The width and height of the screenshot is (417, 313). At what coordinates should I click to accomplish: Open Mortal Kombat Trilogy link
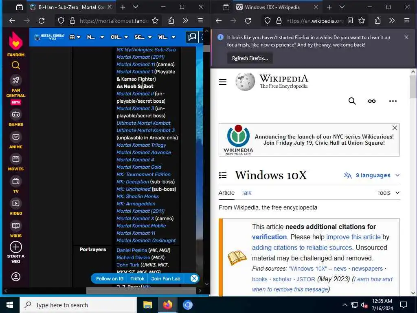tap(141, 145)
